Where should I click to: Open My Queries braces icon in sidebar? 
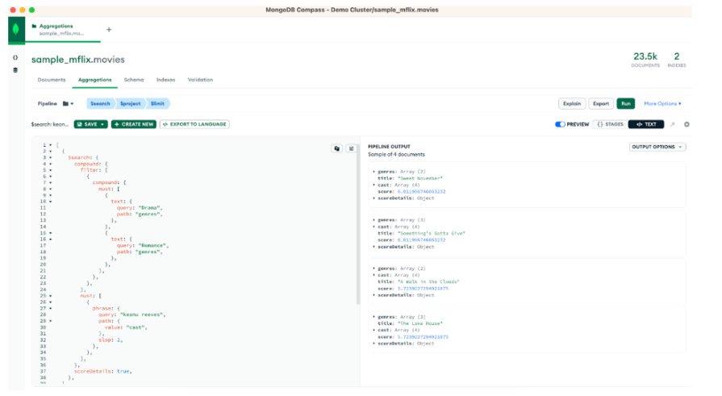(x=15, y=57)
